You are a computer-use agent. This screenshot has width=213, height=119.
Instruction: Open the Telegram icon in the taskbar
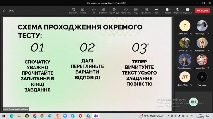pyautogui.click(x=50, y=116)
